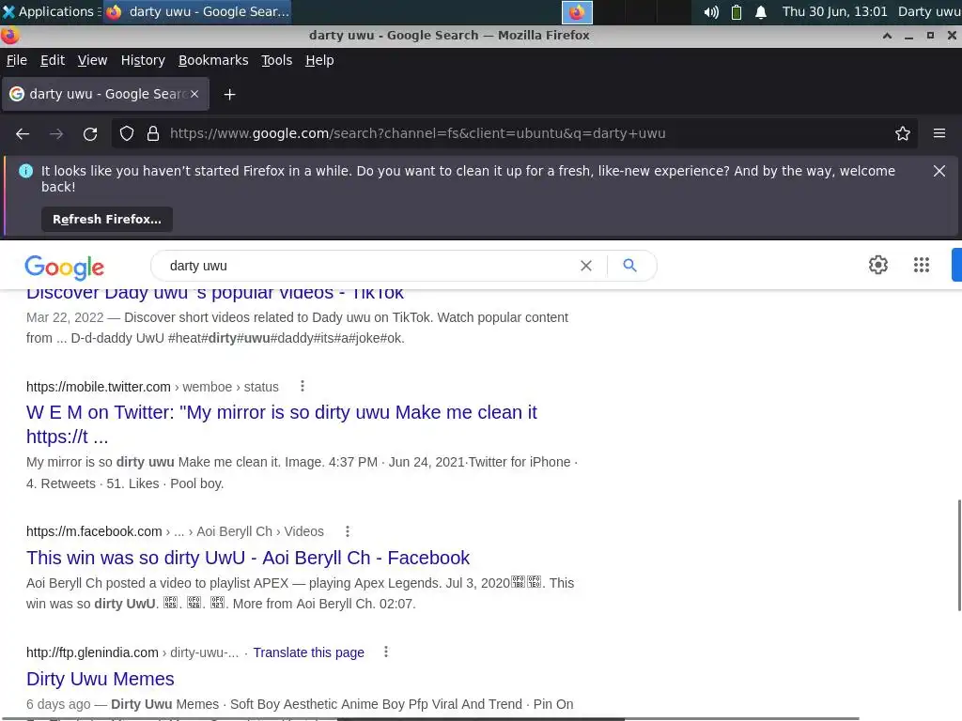
Task: Open the Edit menu
Action: tap(53, 60)
